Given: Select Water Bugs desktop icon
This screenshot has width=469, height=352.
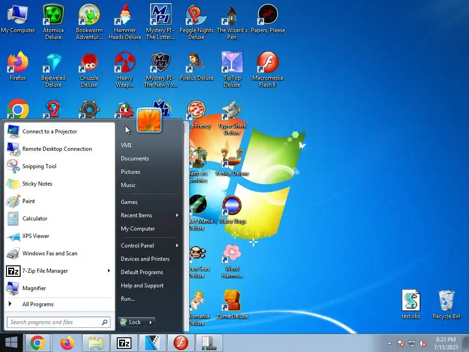Looking at the screenshot, I should click(232, 209).
